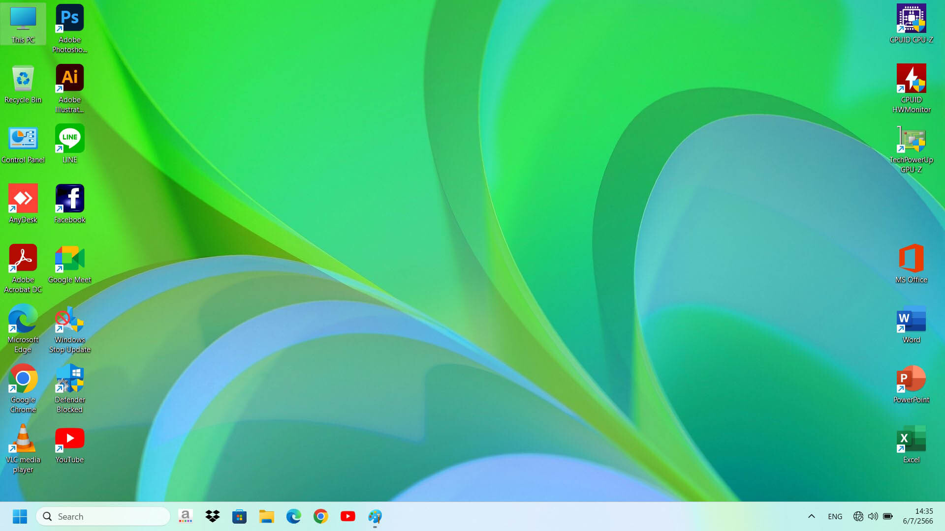This screenshot has width=945, height=531.
Task: Open Microsoft Store from the taskbar
Action: (240, 516)
